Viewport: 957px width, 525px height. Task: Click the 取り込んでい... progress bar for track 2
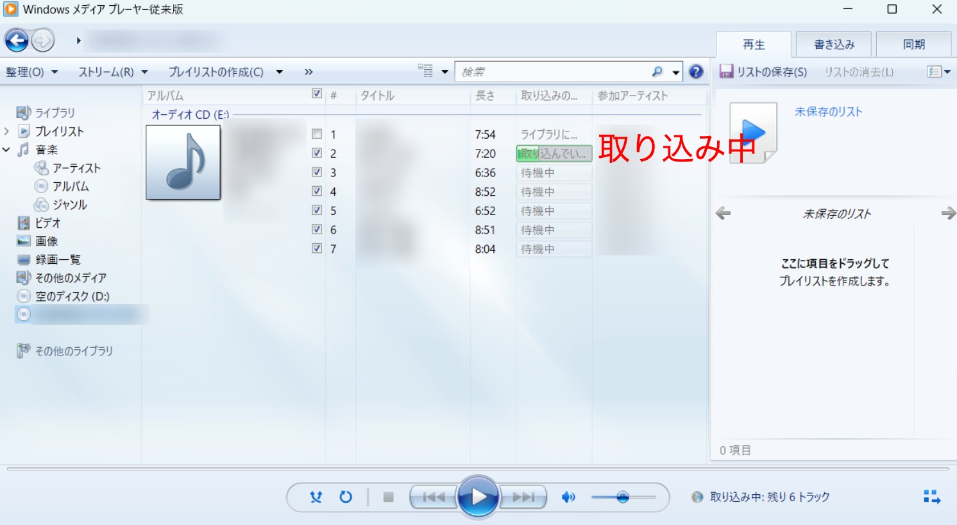coord(554,153)
